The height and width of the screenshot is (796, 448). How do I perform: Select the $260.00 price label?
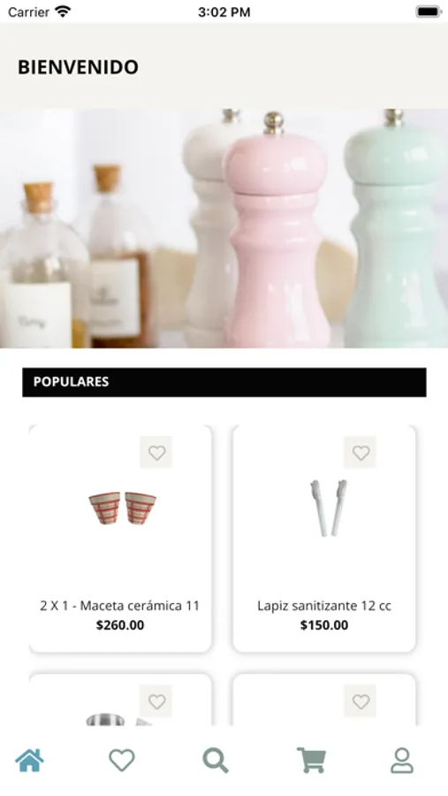tap(120, 625)
